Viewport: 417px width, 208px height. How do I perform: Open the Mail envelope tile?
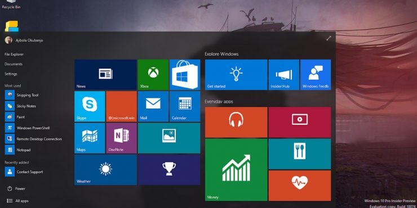[x=153, y=106]
